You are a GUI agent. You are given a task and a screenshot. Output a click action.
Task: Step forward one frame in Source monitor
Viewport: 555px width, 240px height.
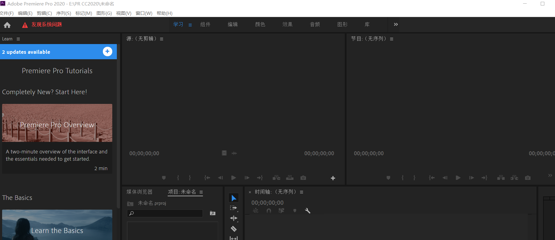[247, 178]
